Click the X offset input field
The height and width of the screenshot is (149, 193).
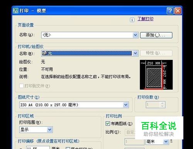[38, 147]
